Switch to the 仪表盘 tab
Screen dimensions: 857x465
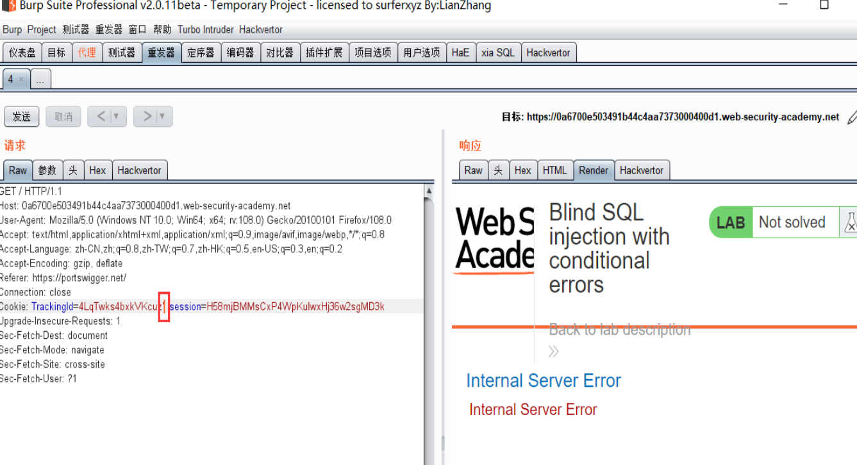pos(22,53)
